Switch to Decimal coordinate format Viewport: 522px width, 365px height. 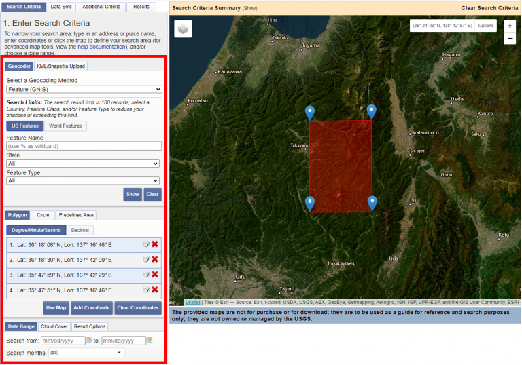coord(80,230)
